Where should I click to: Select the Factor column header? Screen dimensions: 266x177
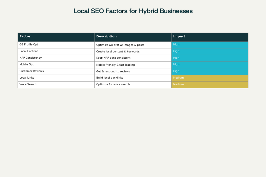pos(25,36)
